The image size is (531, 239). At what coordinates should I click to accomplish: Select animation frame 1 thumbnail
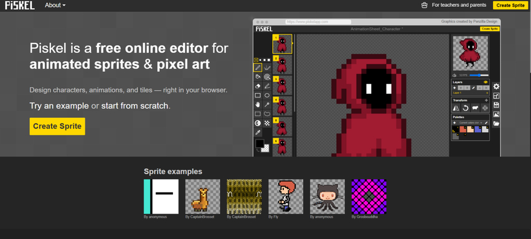coord(282,44)
